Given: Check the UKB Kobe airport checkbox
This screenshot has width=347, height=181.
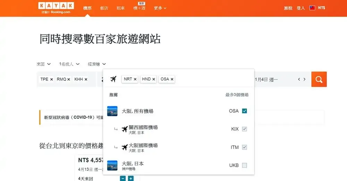Looking at the screenshot, I should tap(244, 165).
